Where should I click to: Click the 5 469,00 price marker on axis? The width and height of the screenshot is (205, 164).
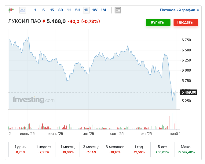pyautogui.click(x=189, y=92)
